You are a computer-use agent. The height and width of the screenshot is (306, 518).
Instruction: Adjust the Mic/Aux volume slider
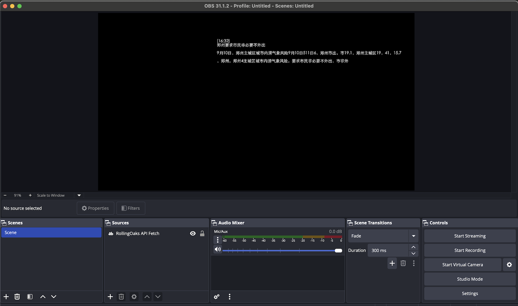coord(338,251)
